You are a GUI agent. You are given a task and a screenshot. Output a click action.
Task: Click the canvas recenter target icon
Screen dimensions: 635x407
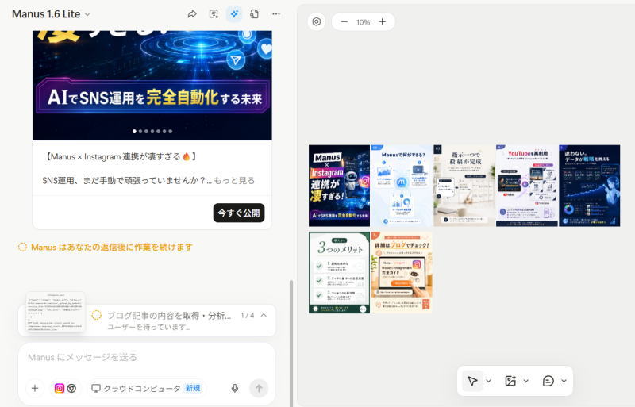coord(317,22)
